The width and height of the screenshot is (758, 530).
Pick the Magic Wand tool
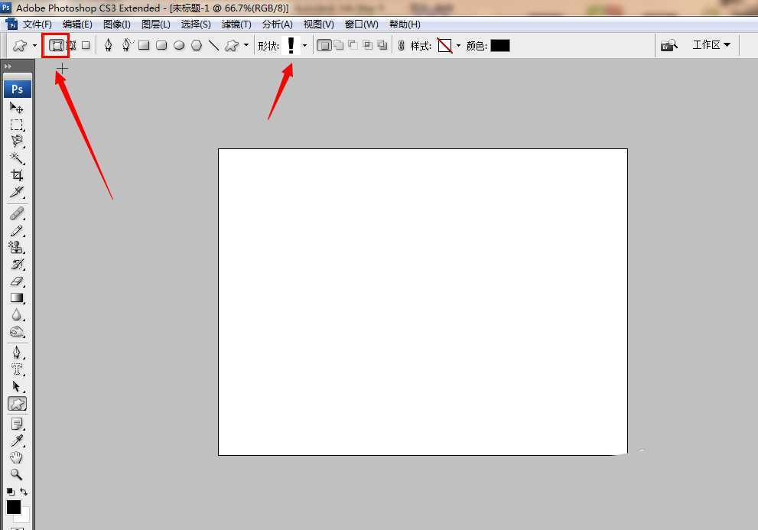[17, 158]
